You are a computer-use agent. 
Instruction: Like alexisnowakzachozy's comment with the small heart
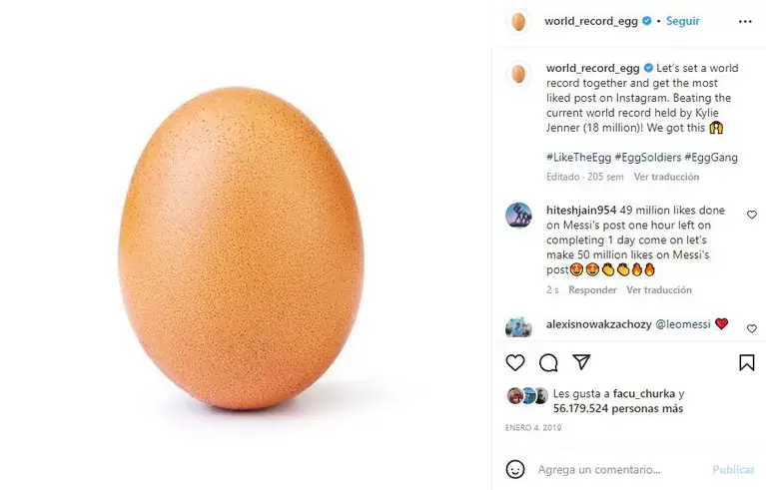752,329
